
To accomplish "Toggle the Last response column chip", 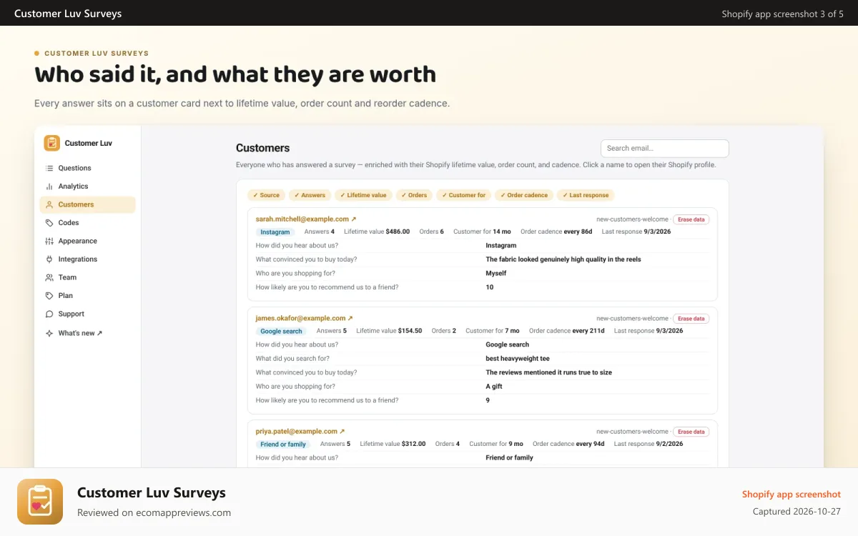I will [586, 195].
